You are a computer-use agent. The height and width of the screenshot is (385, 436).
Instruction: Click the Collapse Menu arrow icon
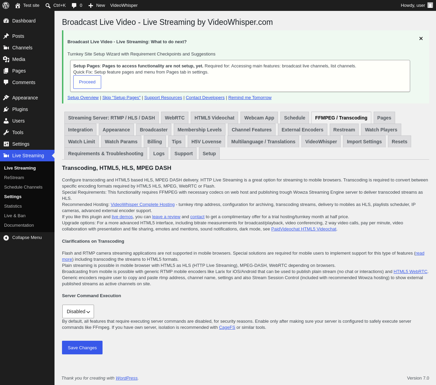6,238
